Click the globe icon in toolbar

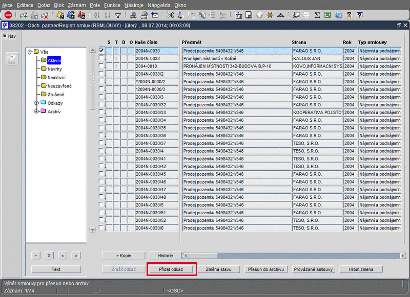259,15
